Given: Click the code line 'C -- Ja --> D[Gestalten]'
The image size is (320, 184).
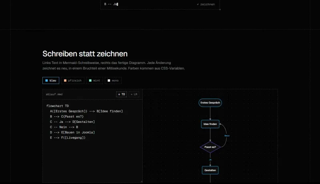Looking at the screenshot, I should point(72,122).
